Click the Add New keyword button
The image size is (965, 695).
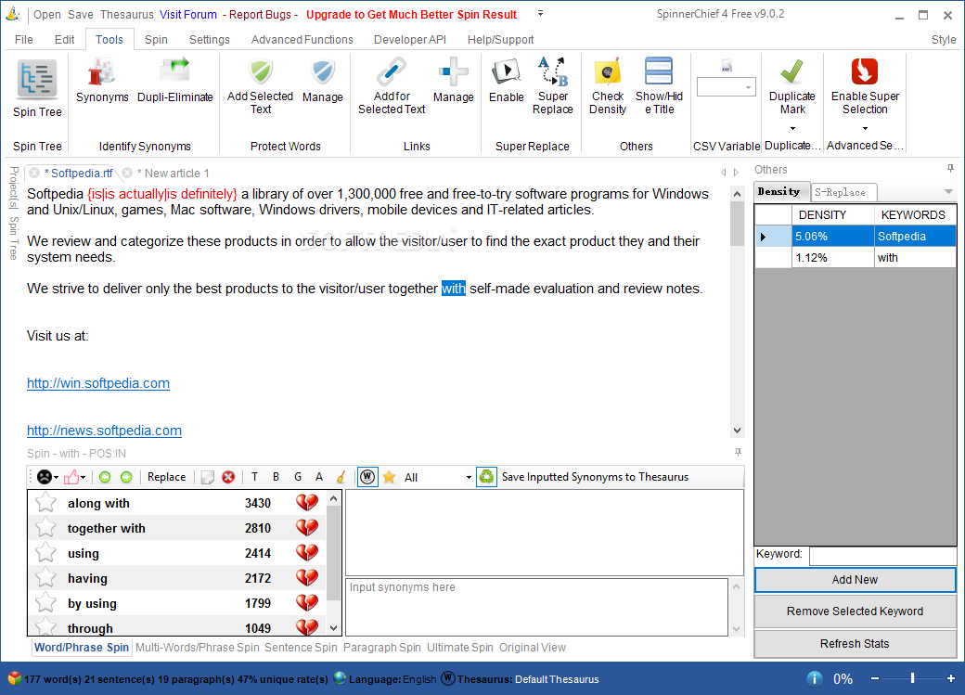(x=855, y=580)
